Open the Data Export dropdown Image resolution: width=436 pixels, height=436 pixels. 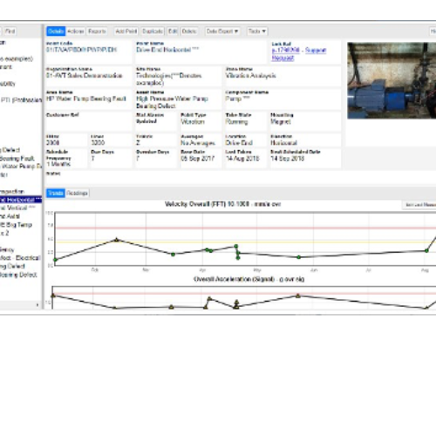pyautogui.click(x=222, y=31)
